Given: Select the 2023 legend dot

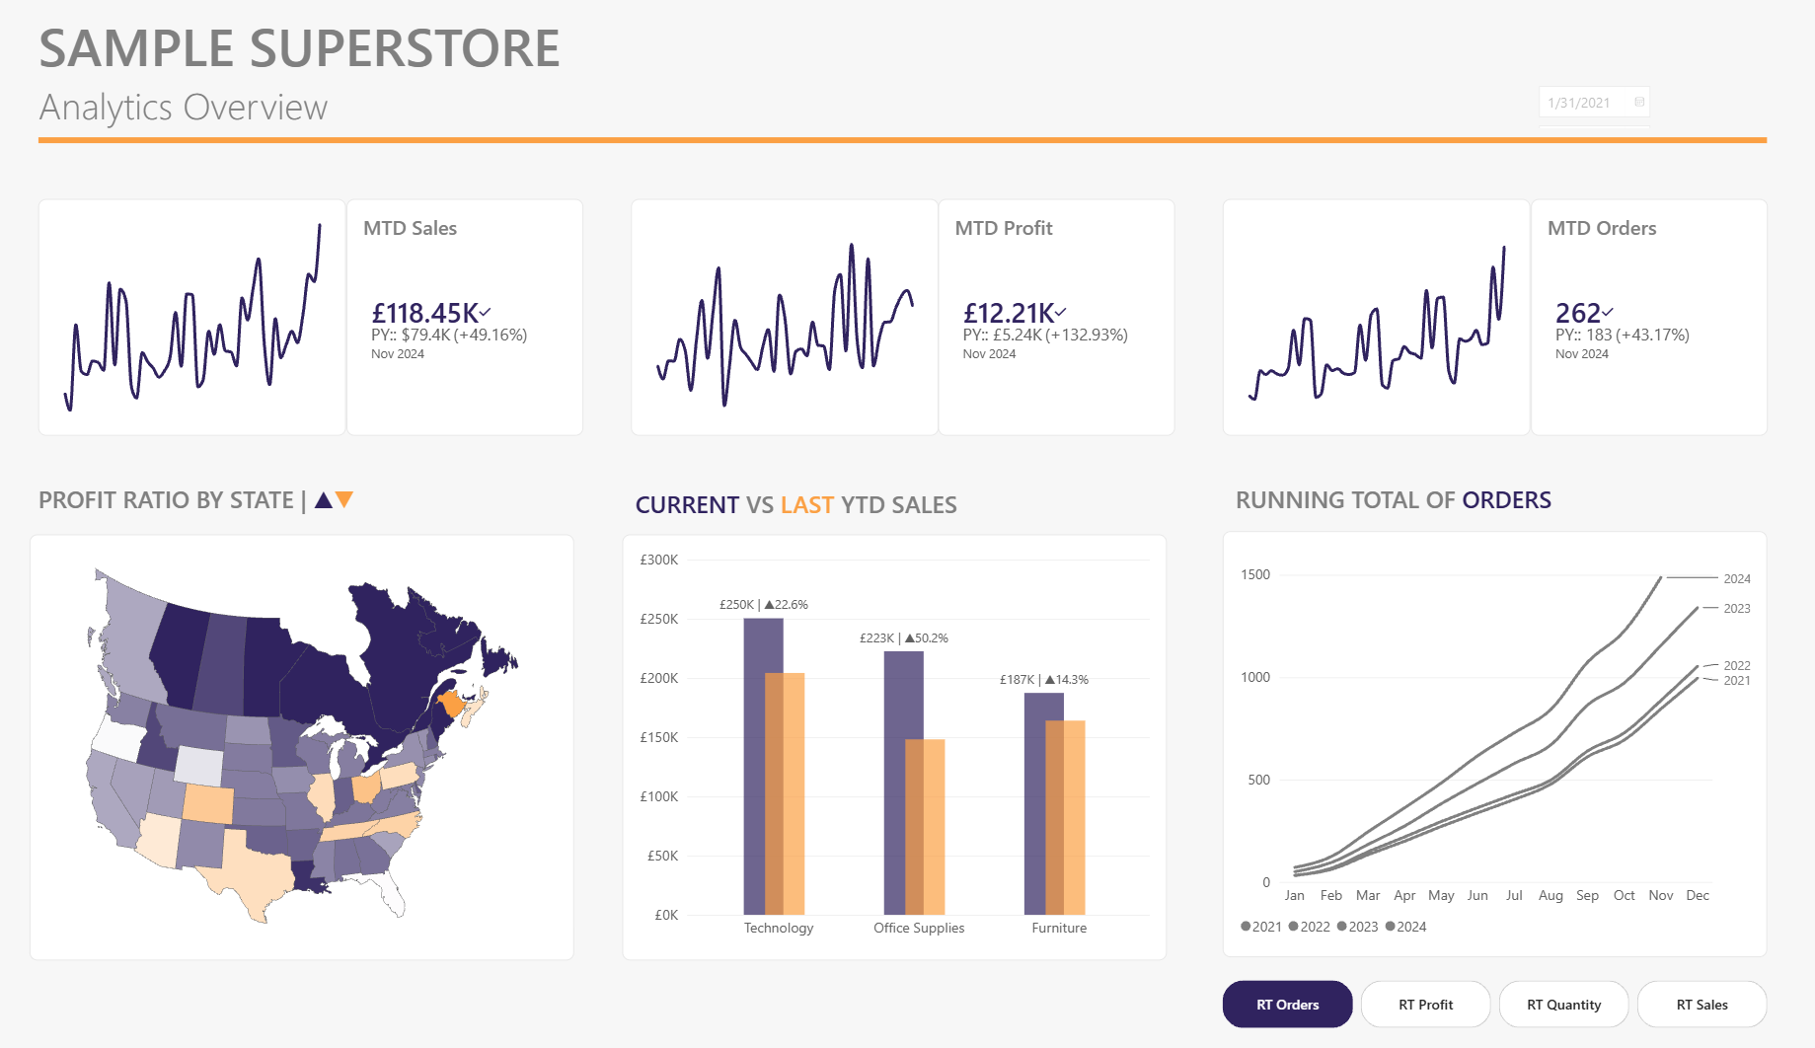Looking at the screenshot, I should click(1342, 927).
